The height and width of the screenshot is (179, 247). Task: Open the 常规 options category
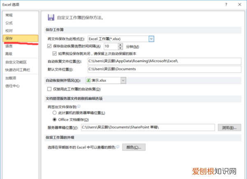[x=9, y=15]
